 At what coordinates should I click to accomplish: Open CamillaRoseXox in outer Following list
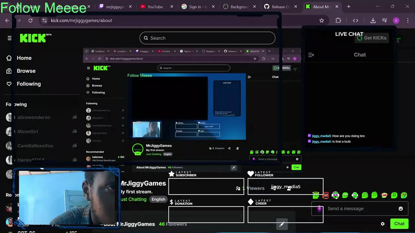[35, 146]
